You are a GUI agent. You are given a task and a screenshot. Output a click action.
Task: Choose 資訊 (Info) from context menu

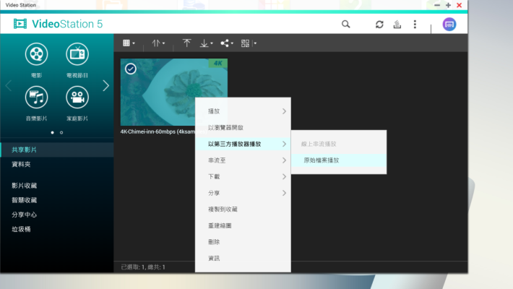243,259
